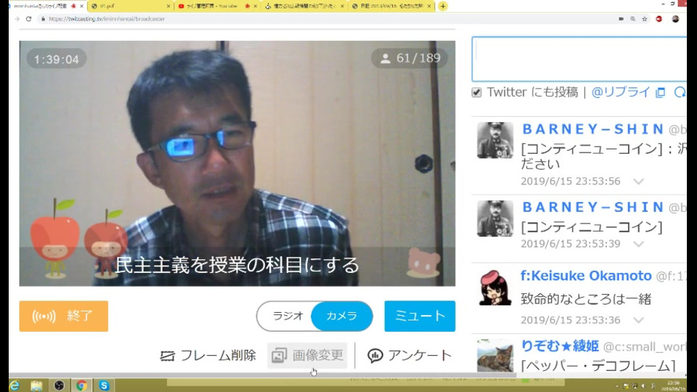The width and height of the screenshot is (697, 392).
Task: Click the camera indicator in address bar
Action: click(x=621, y=19)
